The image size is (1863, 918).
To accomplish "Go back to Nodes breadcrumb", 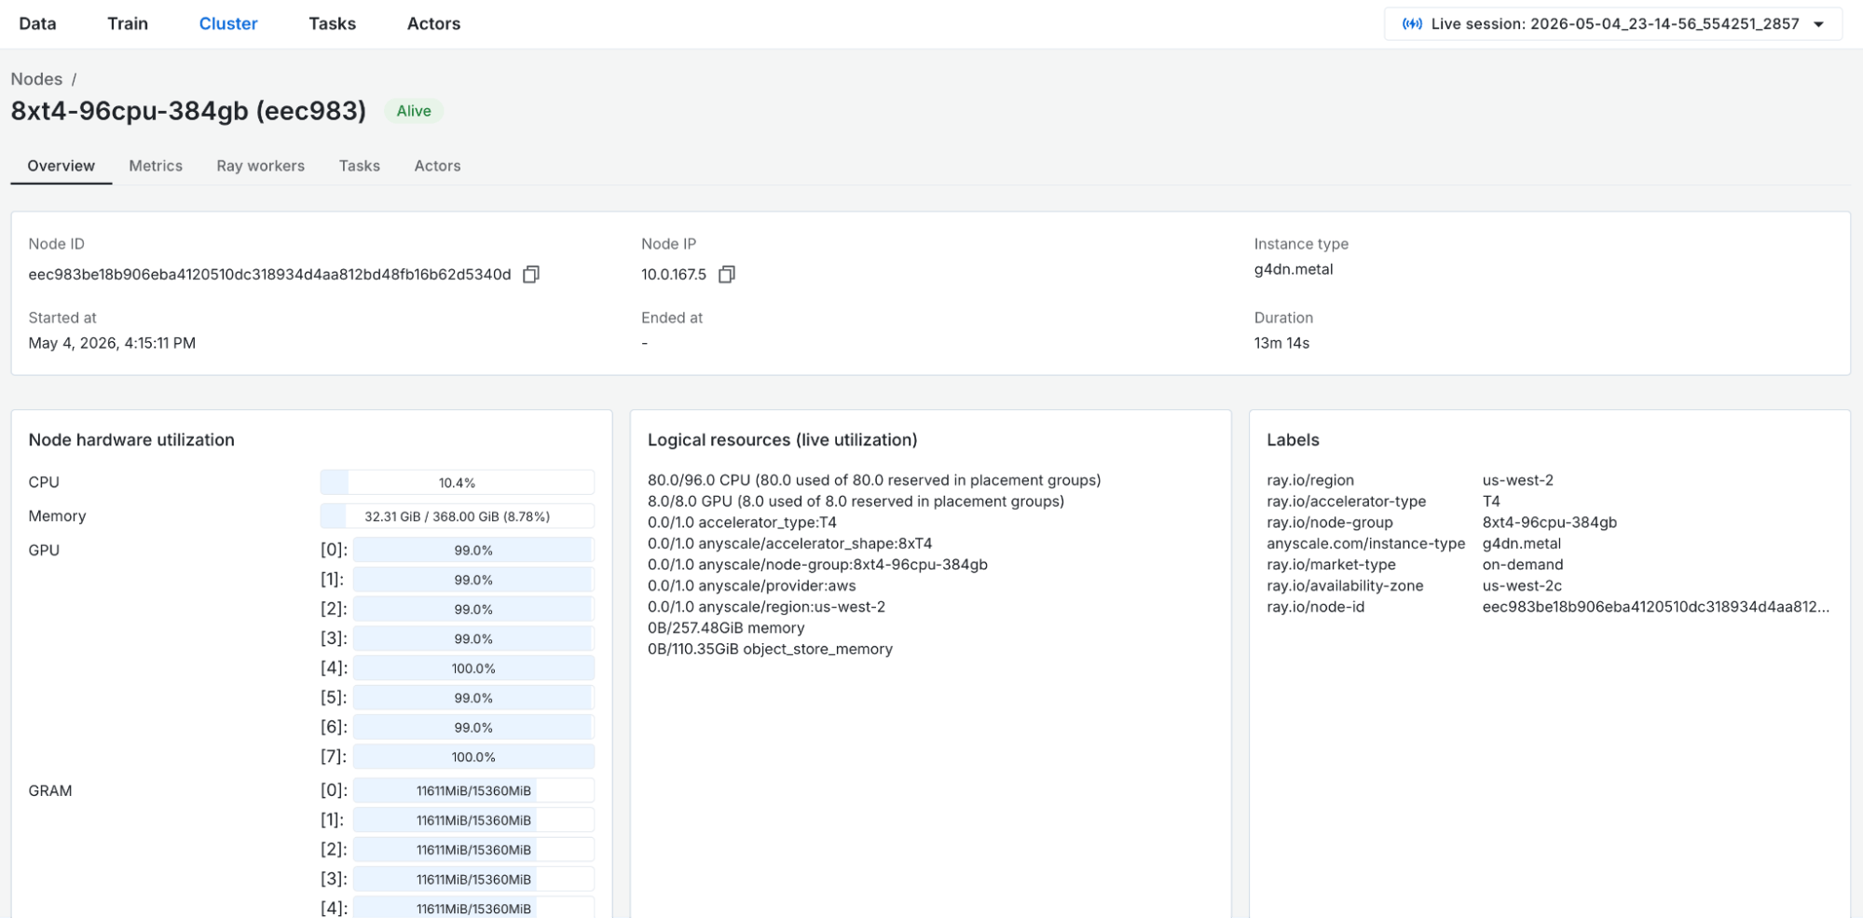I will coord(36,79).
